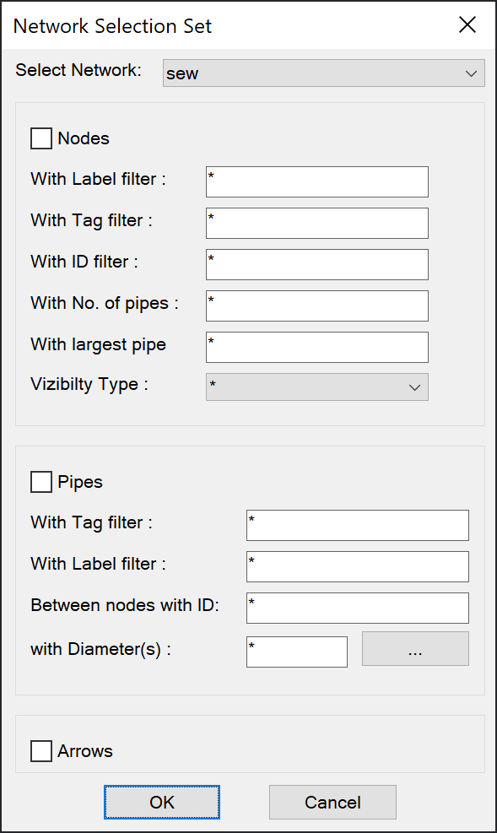Click the With No. of pipes field
The width and height of the screenshot is (497, 833).
317,306
